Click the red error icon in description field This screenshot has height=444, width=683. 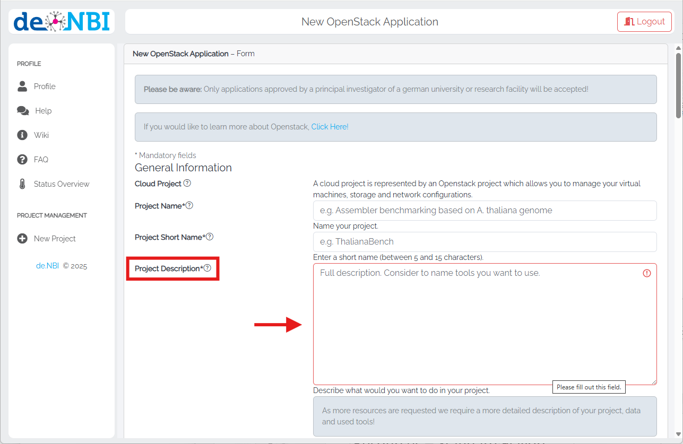[647, 273]
